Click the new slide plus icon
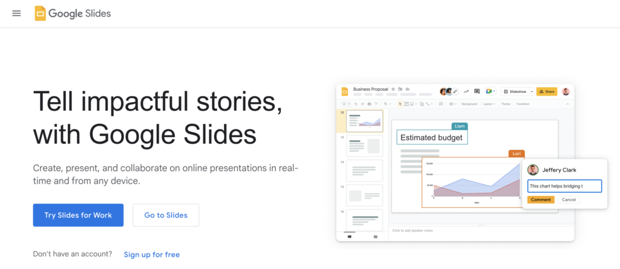 [x=344, y=104]
